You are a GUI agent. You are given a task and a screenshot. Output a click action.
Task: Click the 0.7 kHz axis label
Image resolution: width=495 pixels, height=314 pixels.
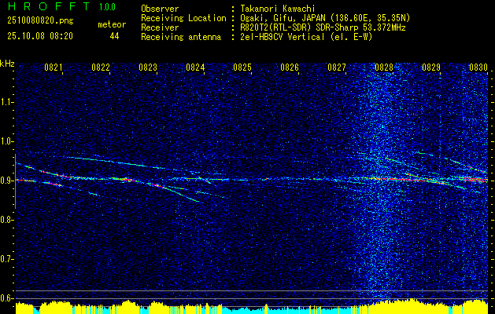tap(6, 259)
